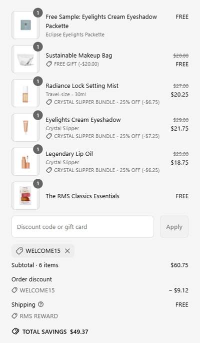Click the tag icon inside WELCOME15 chip

coord(19,251)
